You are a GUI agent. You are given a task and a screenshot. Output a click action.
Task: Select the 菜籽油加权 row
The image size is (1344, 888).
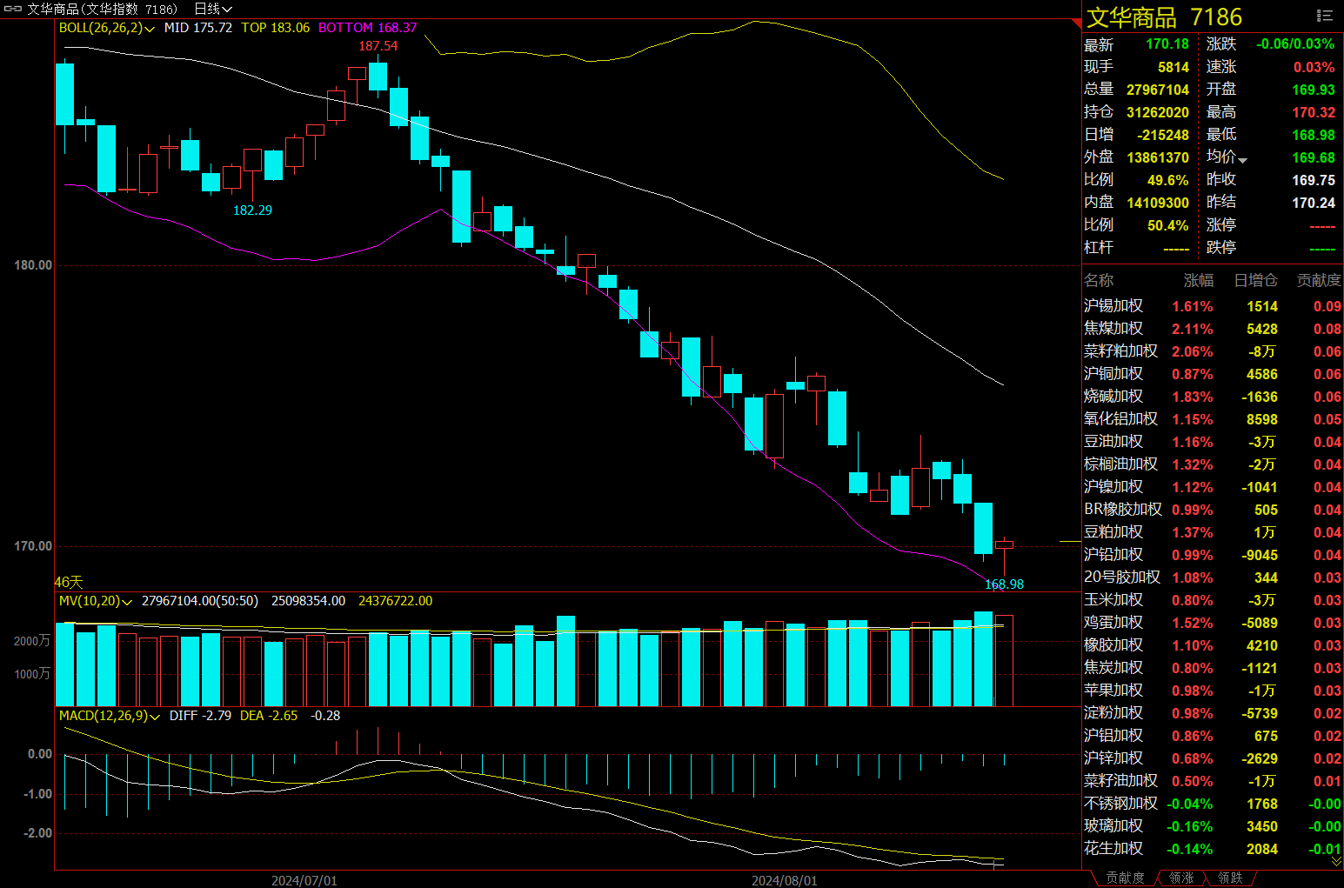pos(1213,781)
